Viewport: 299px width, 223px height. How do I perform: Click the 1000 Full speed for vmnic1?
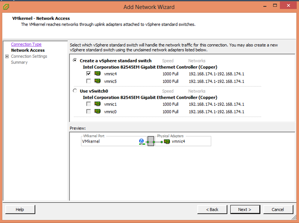coord(170,104)
